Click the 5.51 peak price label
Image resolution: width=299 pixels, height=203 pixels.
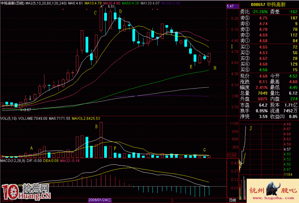coord(111,7)
